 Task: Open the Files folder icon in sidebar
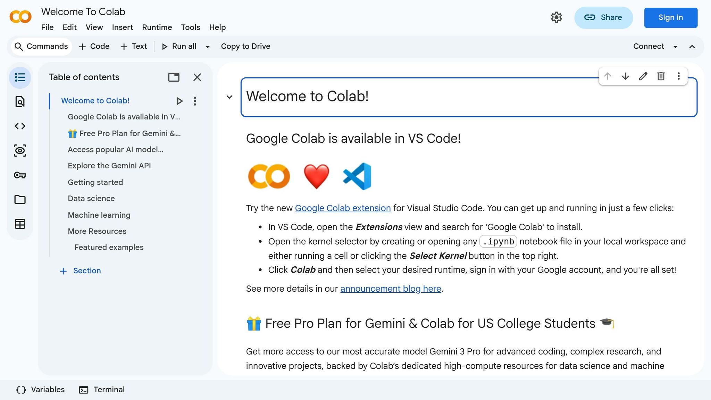pyautogui.click(x=20, y=199)
